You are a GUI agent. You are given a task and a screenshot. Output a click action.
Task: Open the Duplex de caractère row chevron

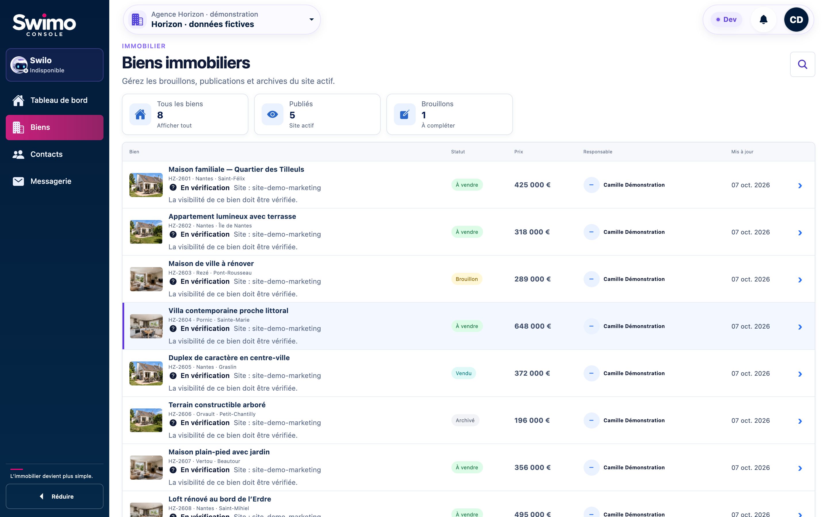pyautogui.click(x=800, y=374)
